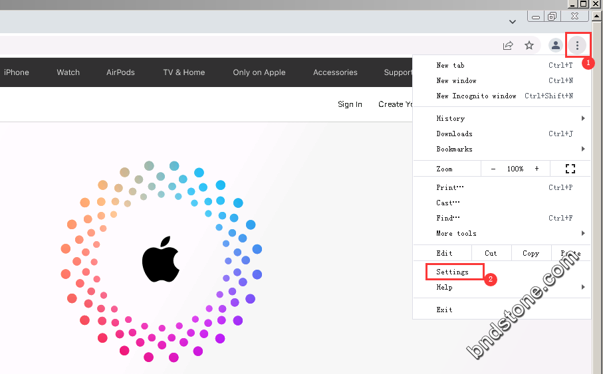This screenshot has height=374, width=603.
Task: Select New tab from the menu
Action: [502, 65]
